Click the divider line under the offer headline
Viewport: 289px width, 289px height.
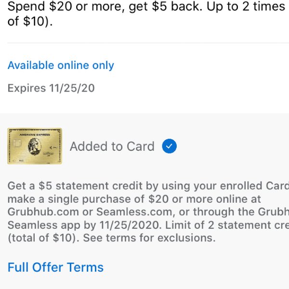click(x=148, y=43)
